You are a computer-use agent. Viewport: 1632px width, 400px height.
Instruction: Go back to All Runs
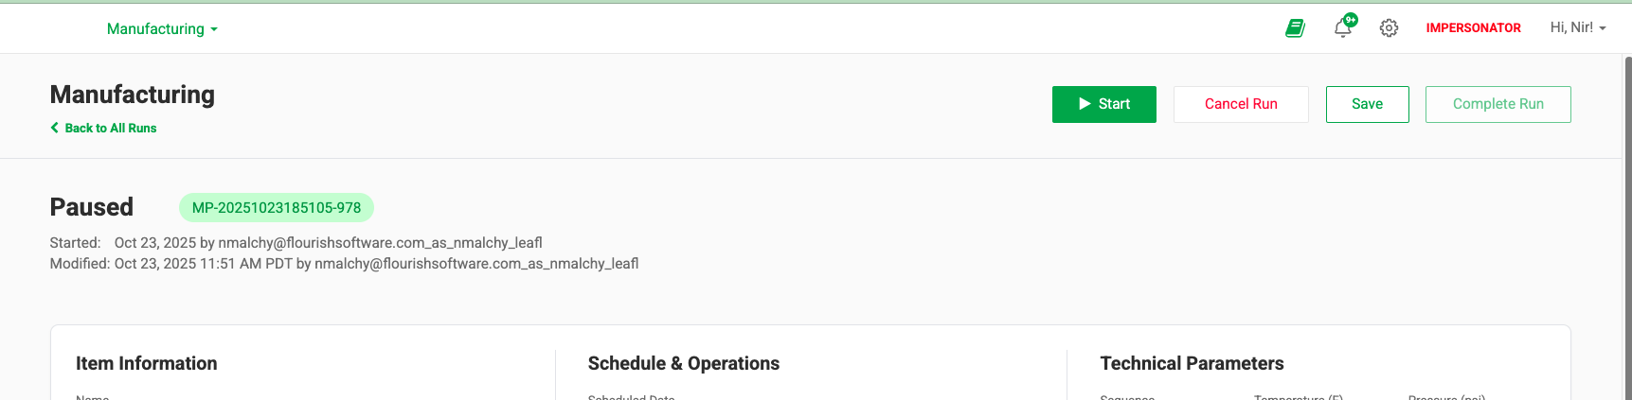pos(110,128)
